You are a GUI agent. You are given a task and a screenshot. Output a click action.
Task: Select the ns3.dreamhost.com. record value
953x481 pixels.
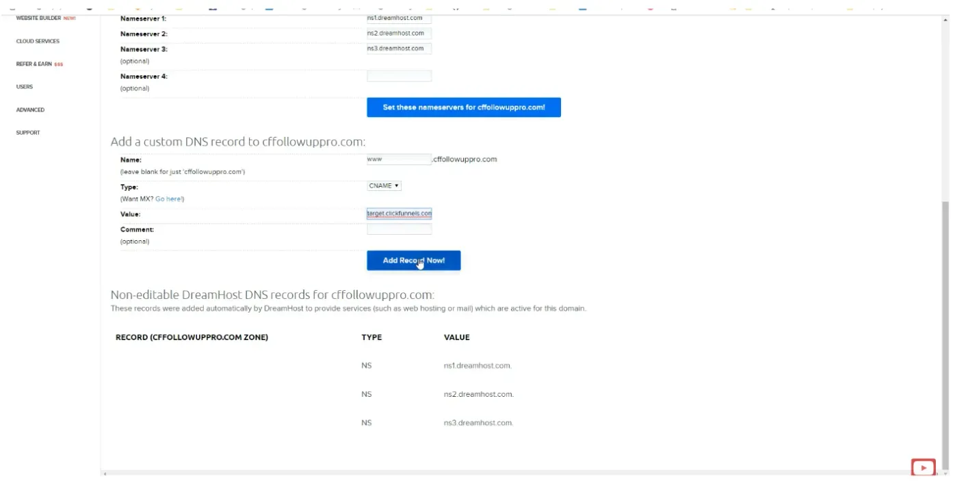[478, 424]
